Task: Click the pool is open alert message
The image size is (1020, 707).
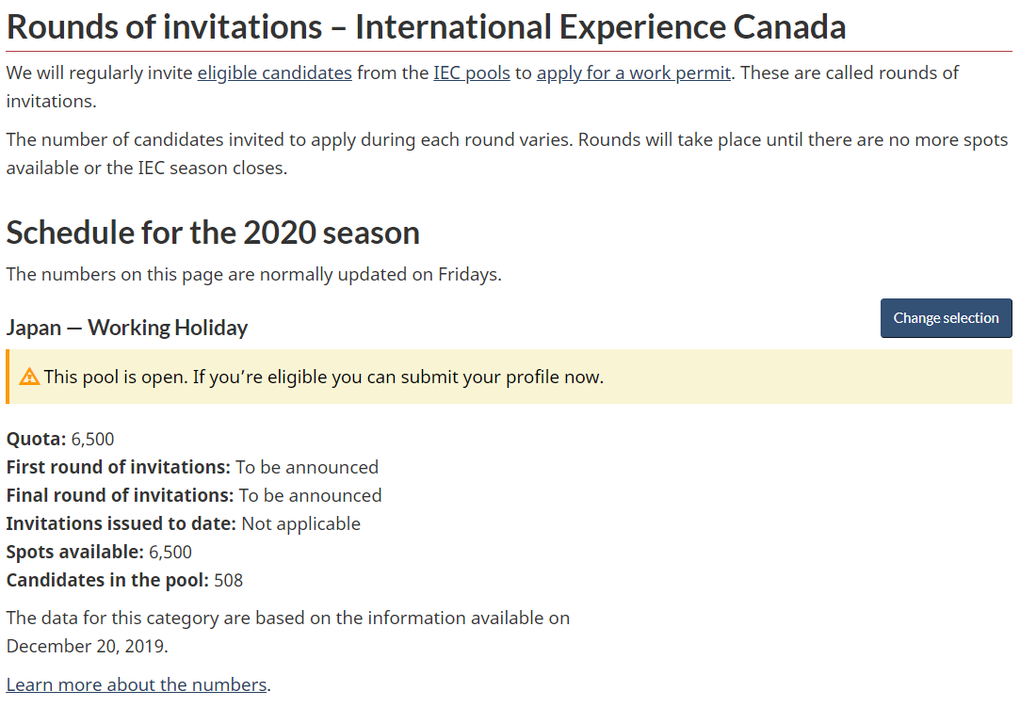Action: (x=323, y=378)
